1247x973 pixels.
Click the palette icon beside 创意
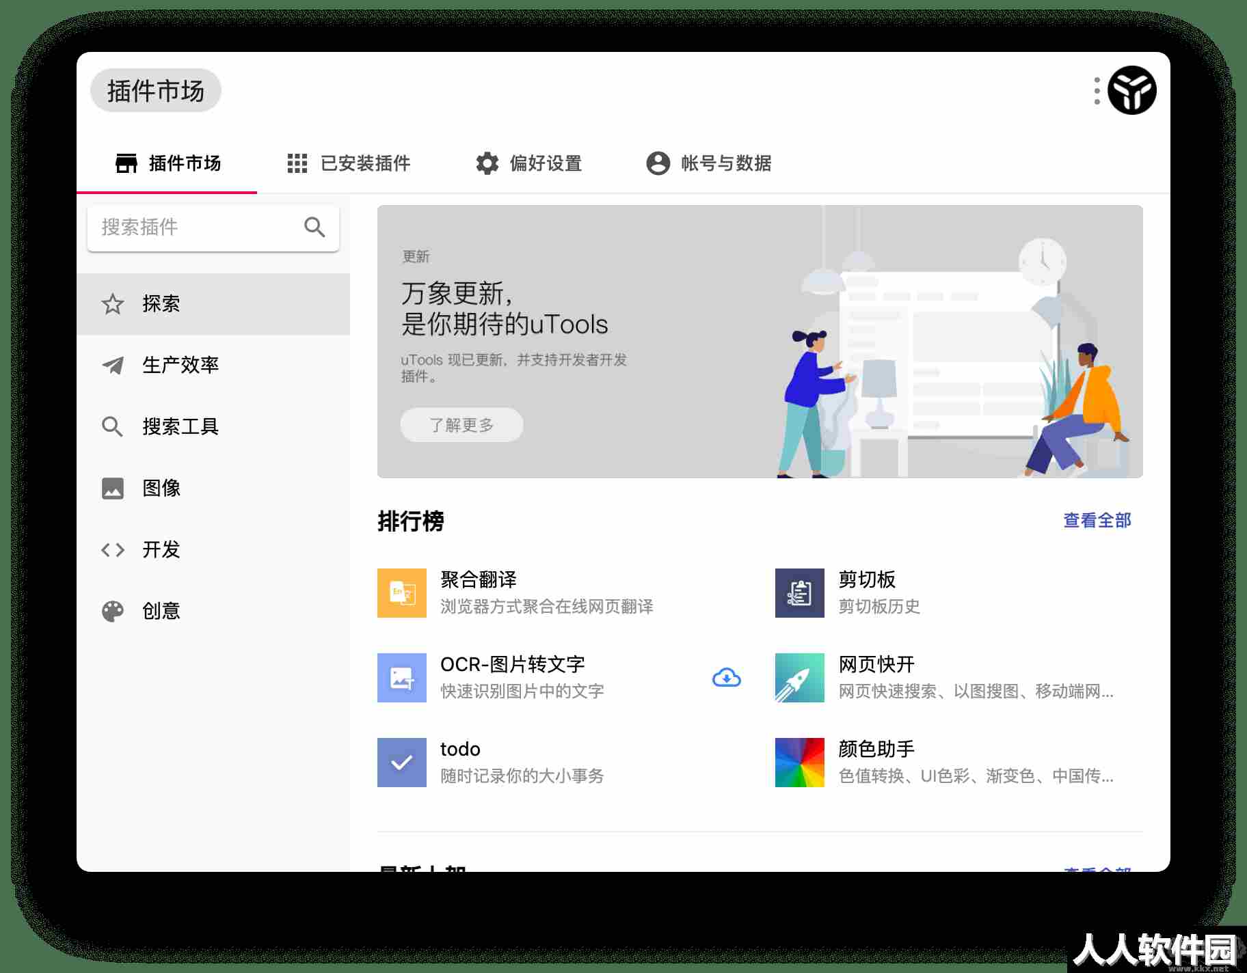(113, 611)
